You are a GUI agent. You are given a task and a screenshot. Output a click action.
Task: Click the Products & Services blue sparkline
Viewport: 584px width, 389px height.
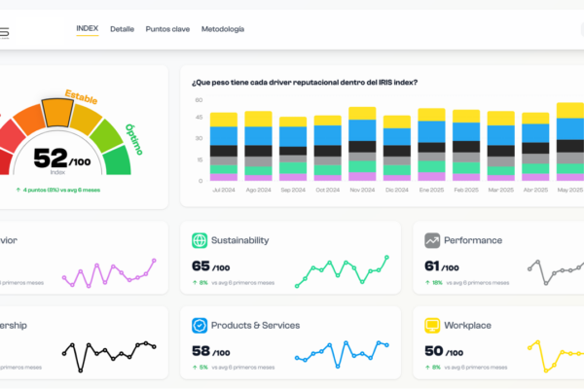coord(342,352)
